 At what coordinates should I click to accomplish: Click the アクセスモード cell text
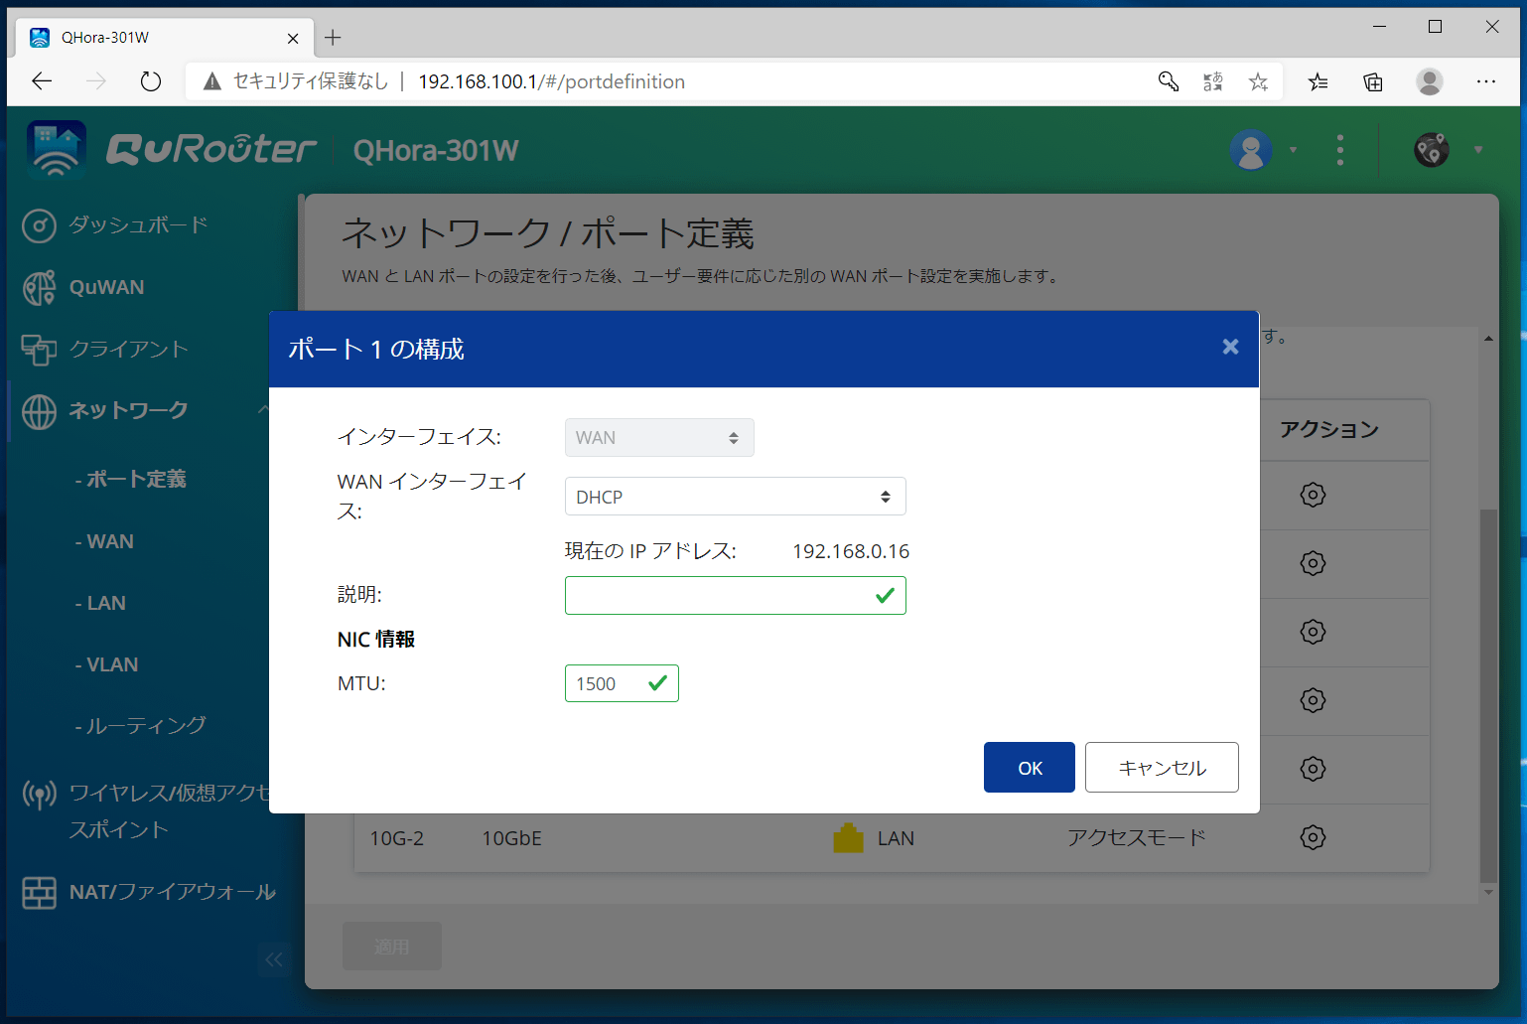click(x=1136, y=838)
